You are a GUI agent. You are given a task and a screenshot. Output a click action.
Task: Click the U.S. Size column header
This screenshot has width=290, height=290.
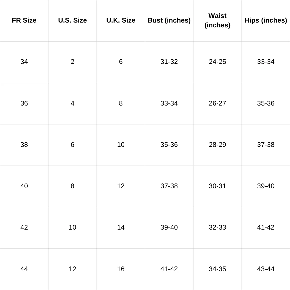point(73,20)
